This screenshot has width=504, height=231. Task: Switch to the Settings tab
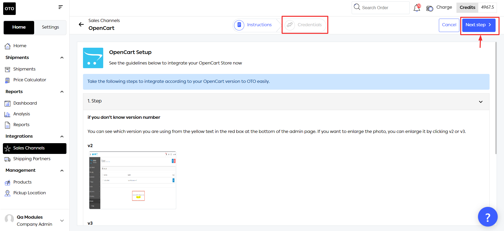click(50, 27)
